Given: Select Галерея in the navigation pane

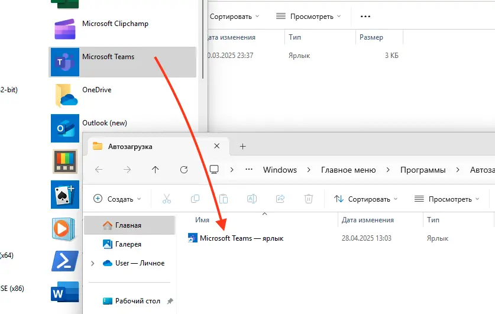Looking at the screenshot, I should pyautogui.click(x=130, y=244).
